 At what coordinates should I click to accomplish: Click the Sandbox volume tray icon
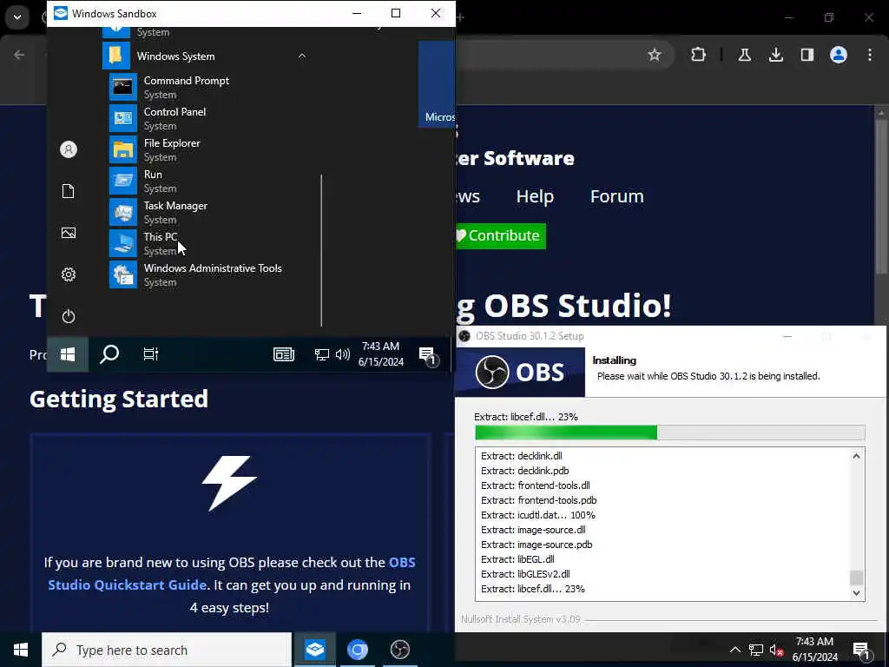[x=342, y=354]
